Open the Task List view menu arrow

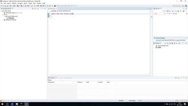(186, 11)
